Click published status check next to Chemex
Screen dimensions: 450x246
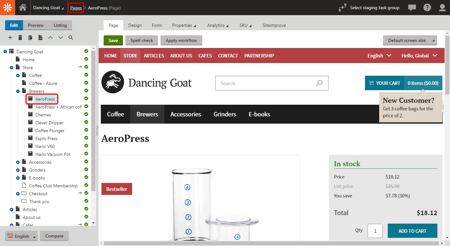click(86, 114)
